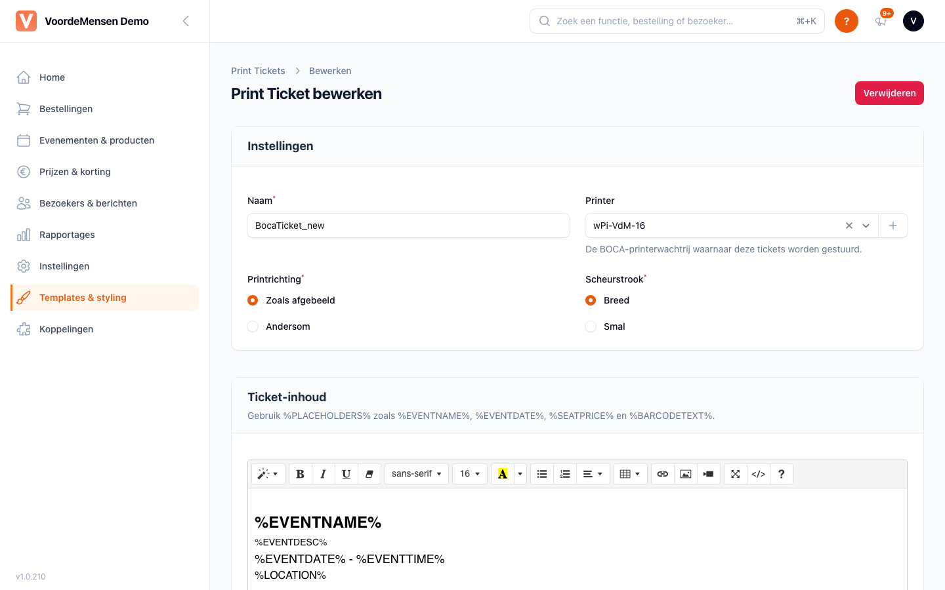Open the sans-serif font family dropdown

point(417,474)
